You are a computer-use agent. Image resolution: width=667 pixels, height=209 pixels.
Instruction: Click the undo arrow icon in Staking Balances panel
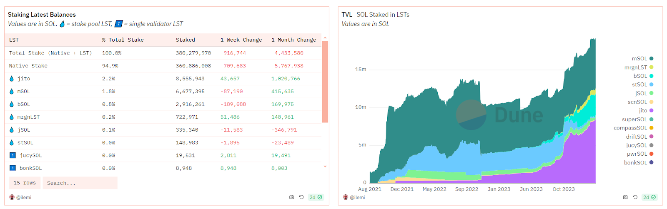point(301,197)
